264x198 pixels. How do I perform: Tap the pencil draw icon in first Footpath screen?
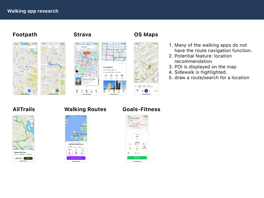point(25,91)
